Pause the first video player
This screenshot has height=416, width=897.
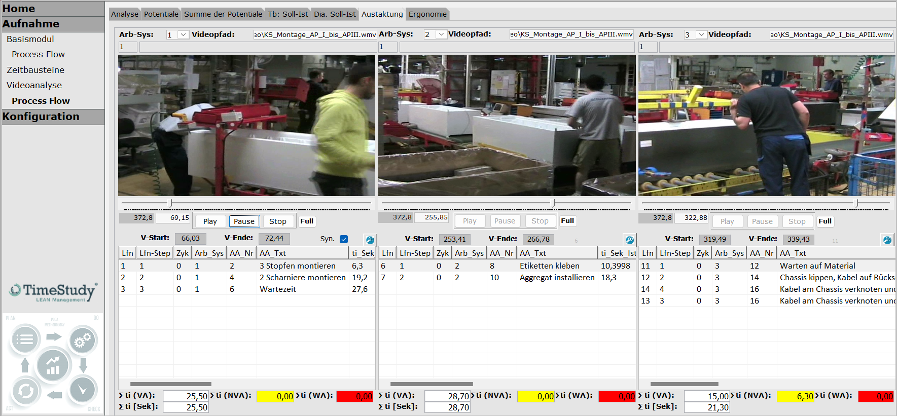(x=244, y=221)
